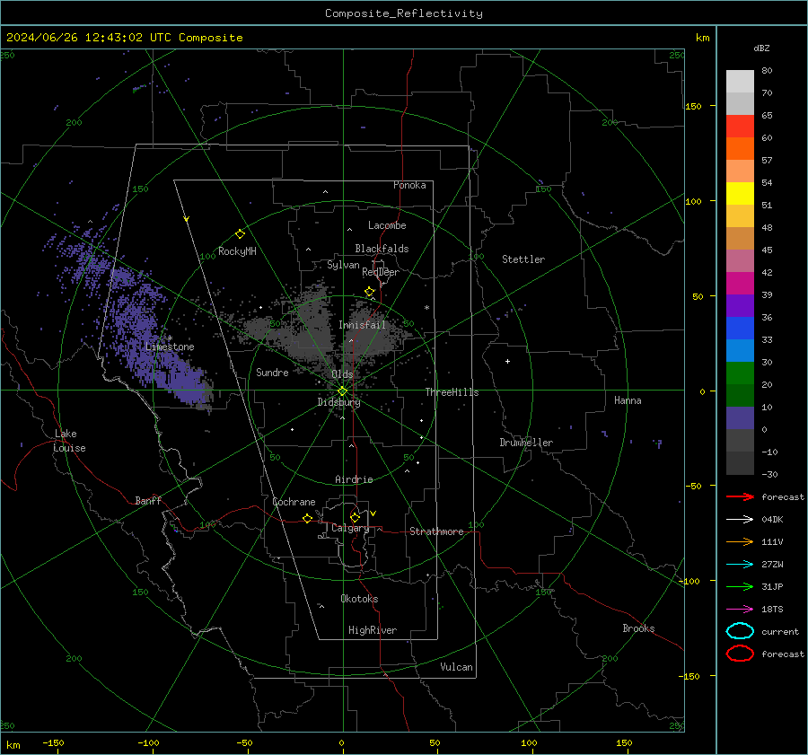The height and width of the screenshot is (755, 808).
Task: Click the Blackfalds city label
Action: pos(382,249)
